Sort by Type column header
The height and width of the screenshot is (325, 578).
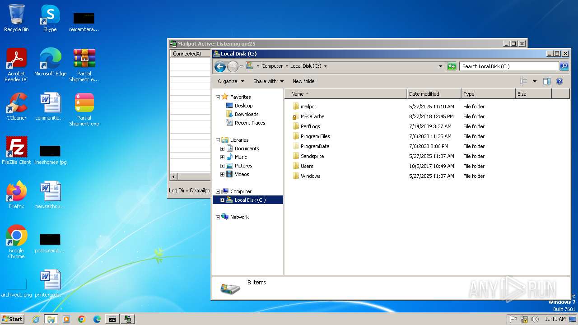(x=488, y=94)
